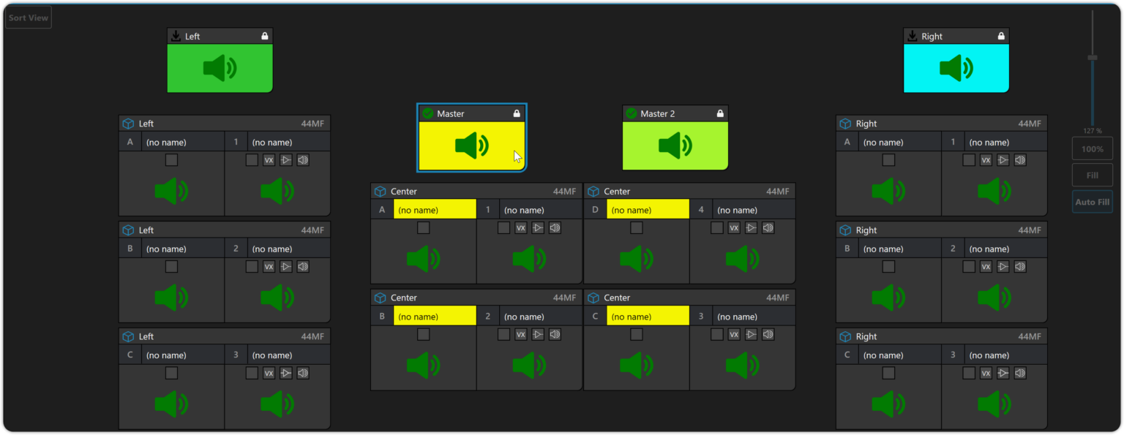This screenshot has width=1124, height=435.
Task: Tick the checkbox under Left input A
Action: pyautogui.click(x=171, y=160)
